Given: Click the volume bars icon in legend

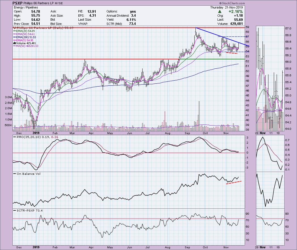Looking at the screenshot, I should point(14,43).
